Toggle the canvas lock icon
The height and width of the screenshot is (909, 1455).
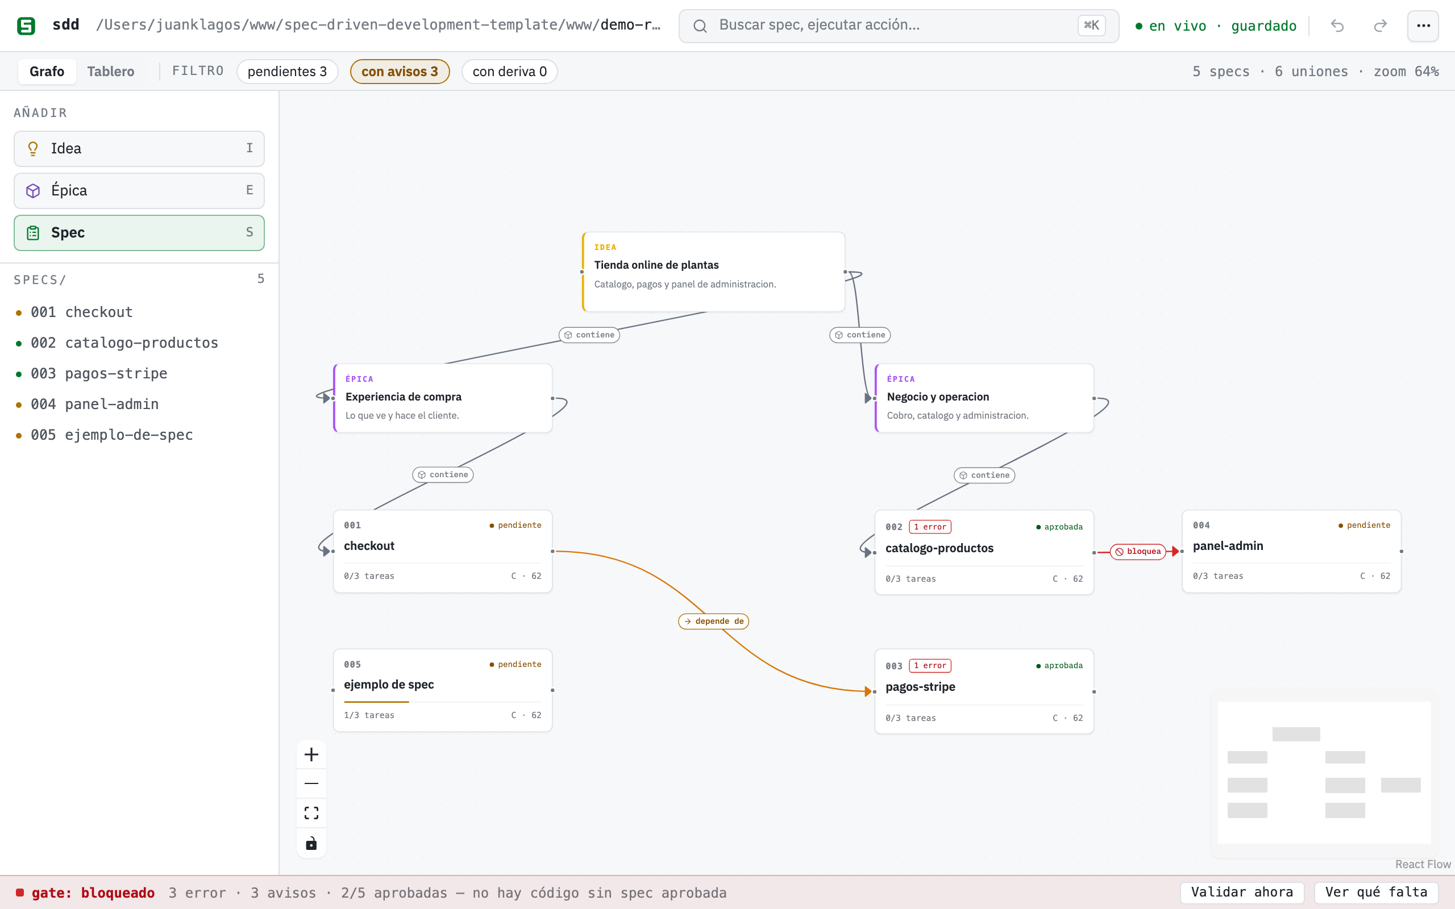311,843
